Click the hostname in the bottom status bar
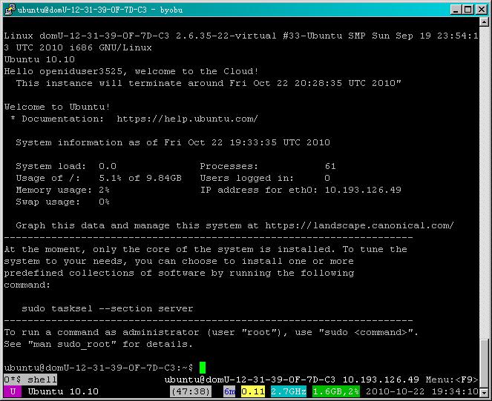This screenshot has height=401, width=492. 250,380
